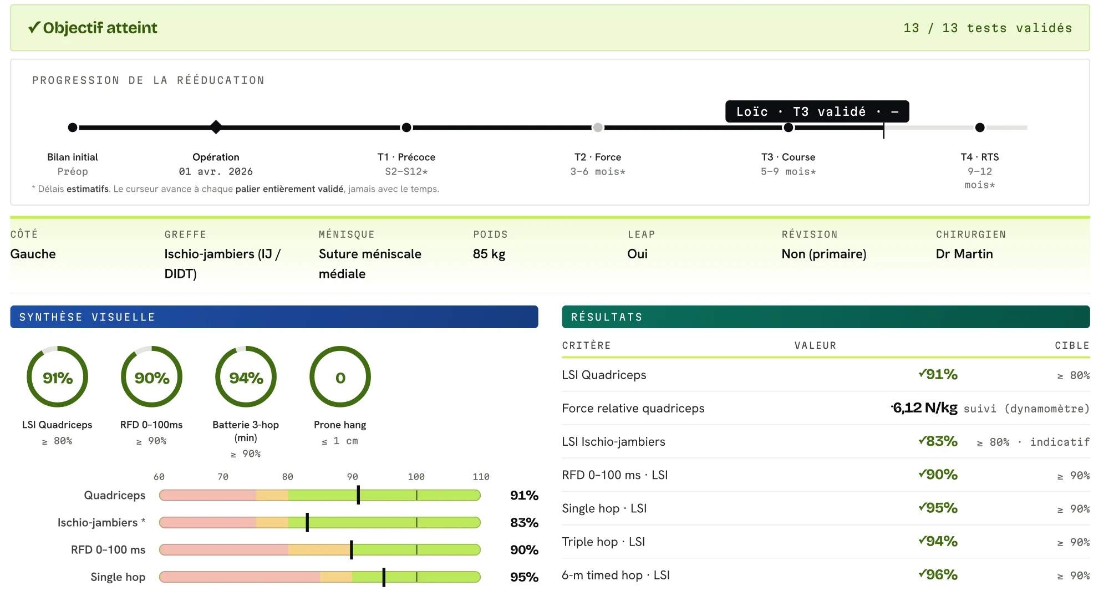This screenshot has width=1119, height=591.
Task: Select the T1 Précoce timeline dot
Action: pos(406,128)
